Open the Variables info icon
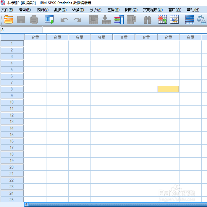Screen dimensions: 207x207 119,20
